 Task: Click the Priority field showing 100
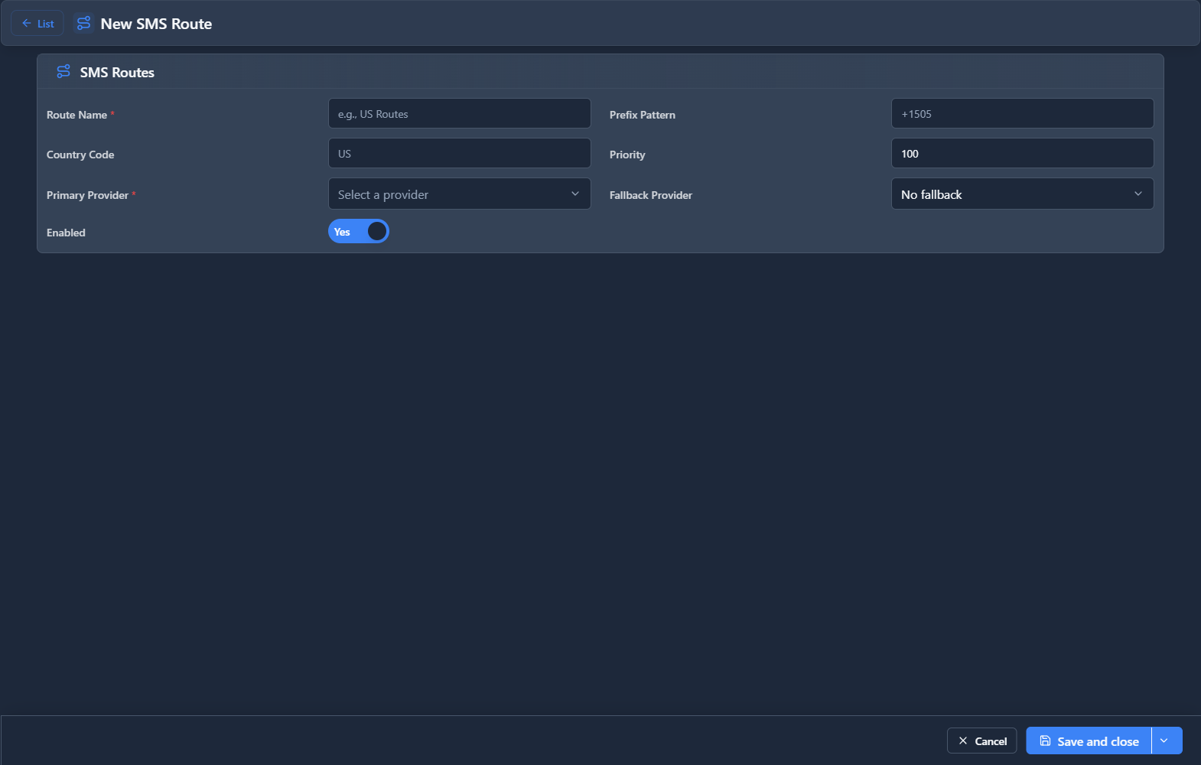coord(1022,154)
